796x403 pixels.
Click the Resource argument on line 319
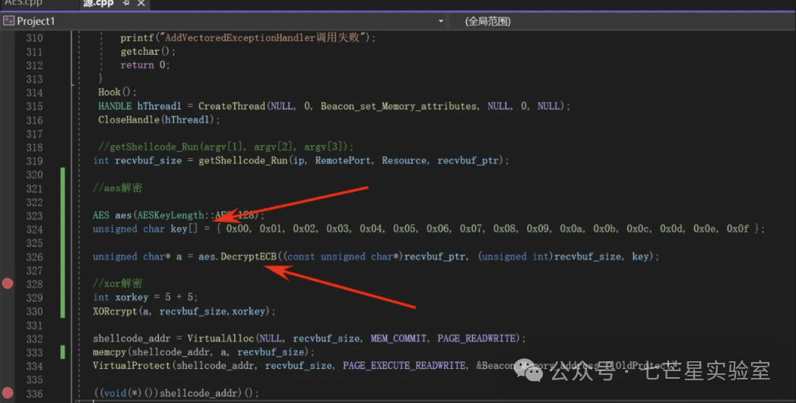click(404, 160)
